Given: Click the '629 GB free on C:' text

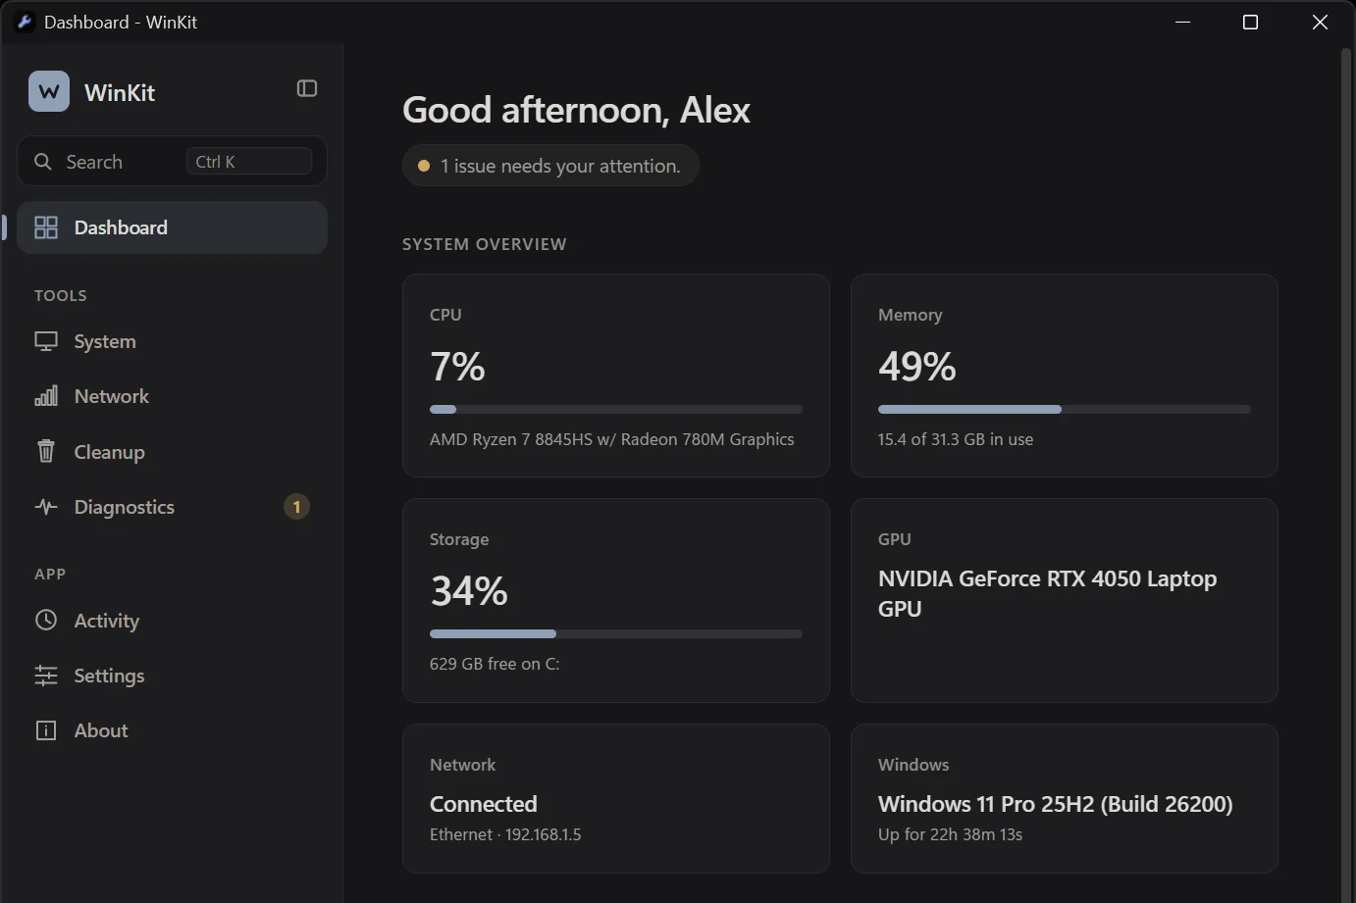Looking at the screenshot, I should pos(495,664).
